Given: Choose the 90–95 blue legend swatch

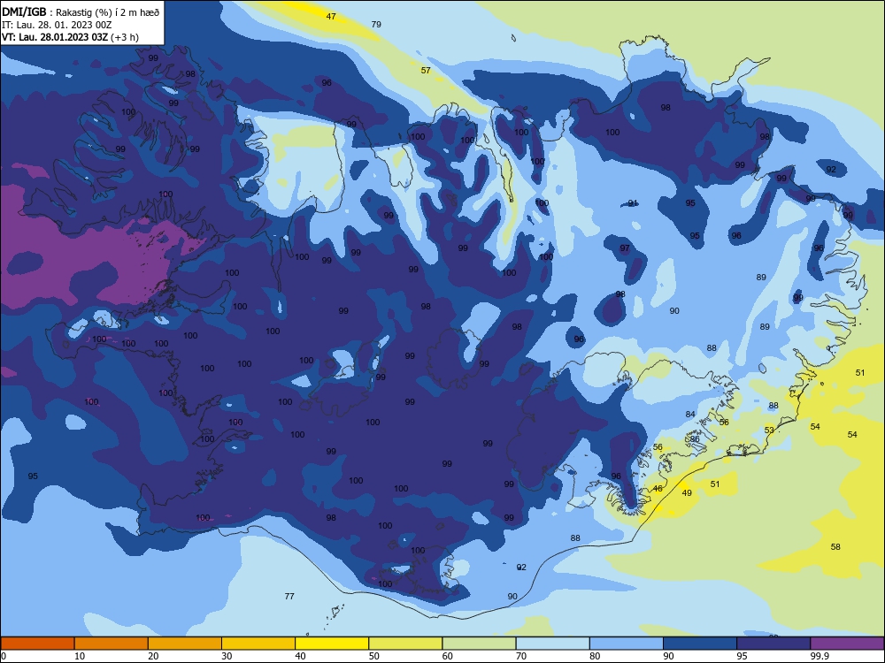Looking at the screenshot, I should [x=700, y=644].
